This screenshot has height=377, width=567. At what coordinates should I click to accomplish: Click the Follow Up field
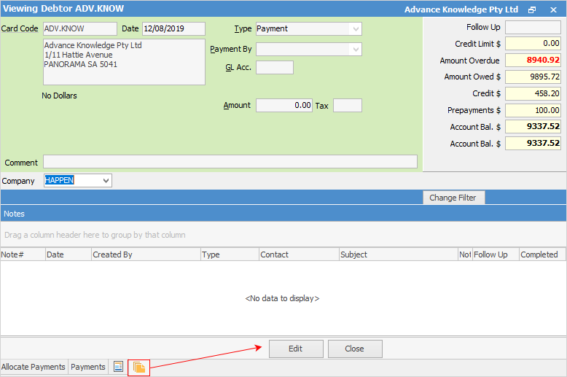click(x=533, y=27)
